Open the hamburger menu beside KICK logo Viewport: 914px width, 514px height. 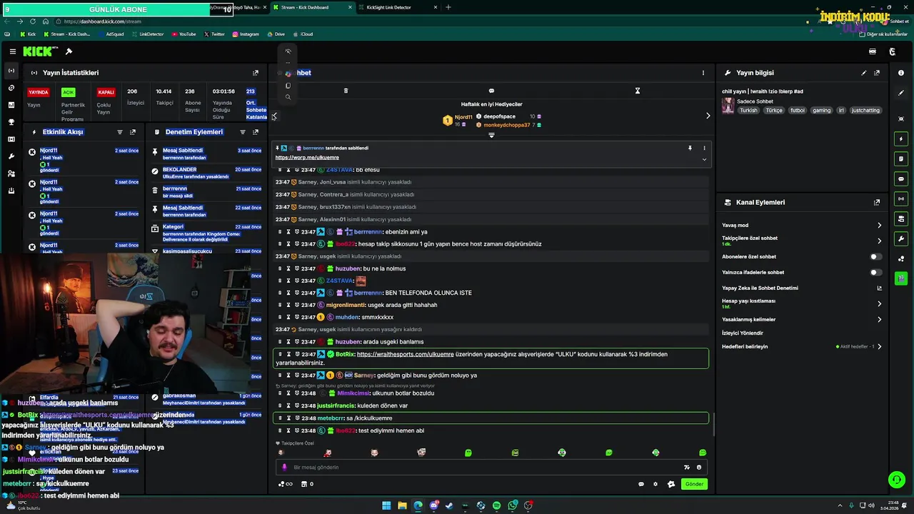coord(13,51)
